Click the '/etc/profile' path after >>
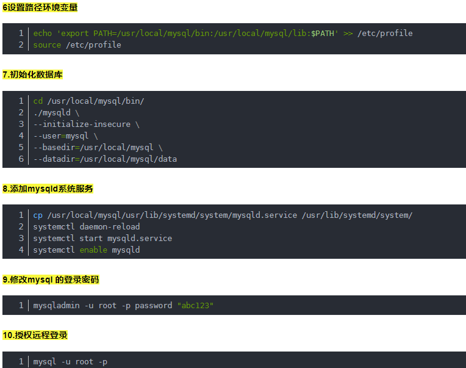Viewport: 466px width, 368px height. click(385, 34)
